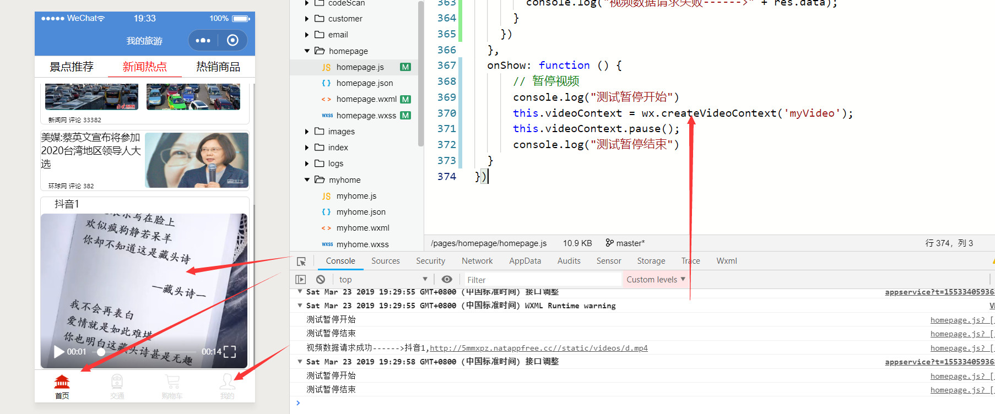Enter fullscreen on the video player

pyautogui.click(x=230, y=352)
